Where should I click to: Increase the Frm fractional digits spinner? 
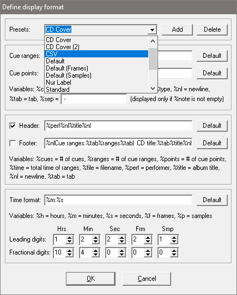click(148, 250)
